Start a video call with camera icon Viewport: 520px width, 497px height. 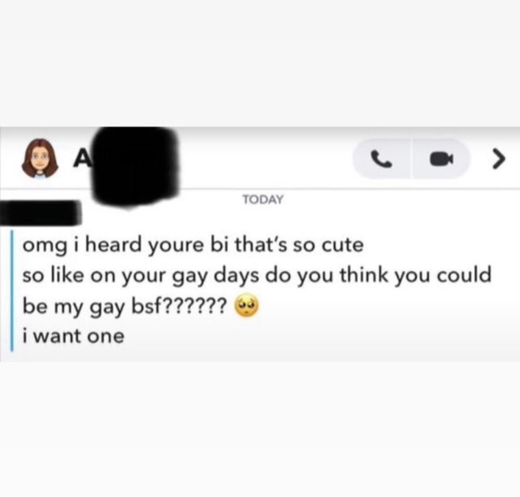point(441,159)
